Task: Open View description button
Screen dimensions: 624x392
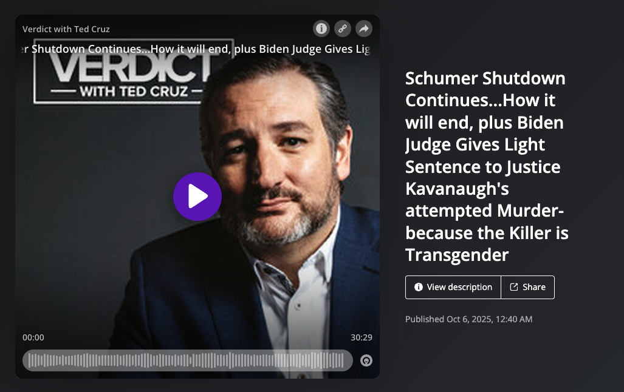Action: click(x=453, y=287)
